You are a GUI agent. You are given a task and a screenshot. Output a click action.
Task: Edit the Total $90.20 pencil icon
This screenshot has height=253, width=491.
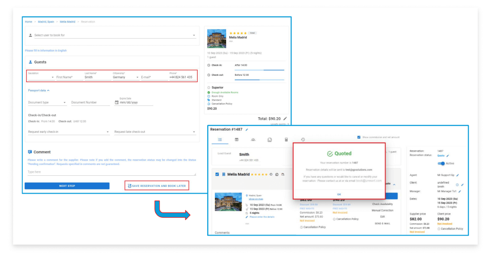(x=285, y=119)
